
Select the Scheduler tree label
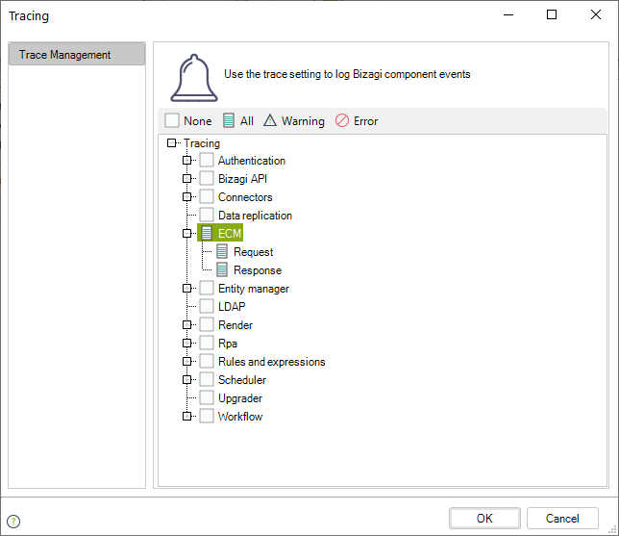[x=242, y=379]
